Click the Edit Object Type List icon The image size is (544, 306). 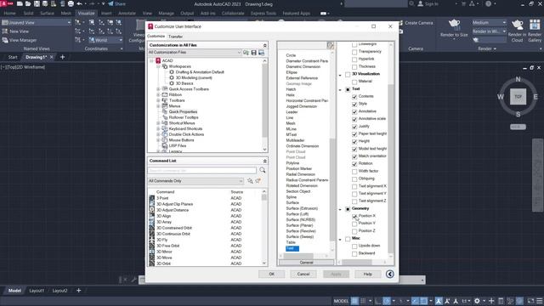[330, 45]
